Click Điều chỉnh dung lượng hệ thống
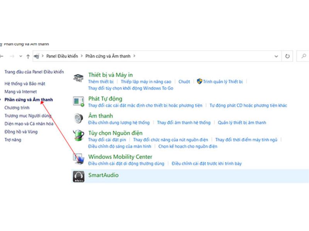 [x=119, y=123]
